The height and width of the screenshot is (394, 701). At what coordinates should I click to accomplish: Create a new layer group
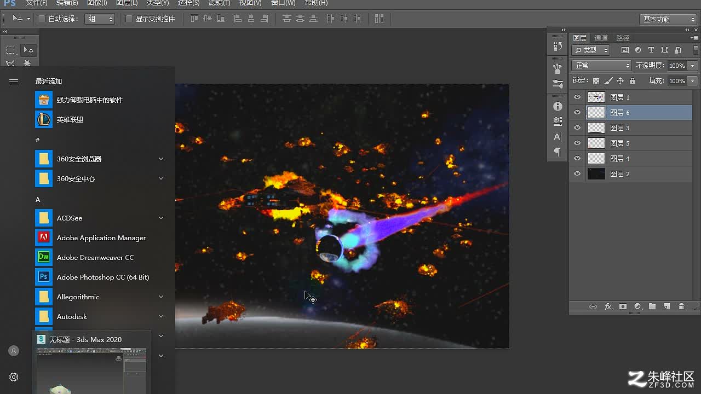pos(652,306)
